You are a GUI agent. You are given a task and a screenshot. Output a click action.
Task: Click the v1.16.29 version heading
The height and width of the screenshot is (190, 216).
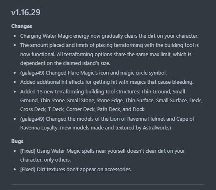[26, 12]
